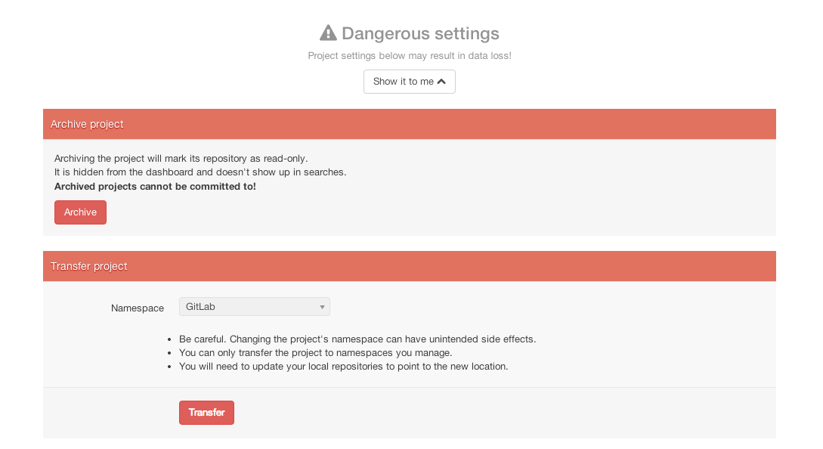The width and height of the screenshot is (823, 449).
Task: Click the 'update your local repositories' bullet point
Action: point(343,367)
